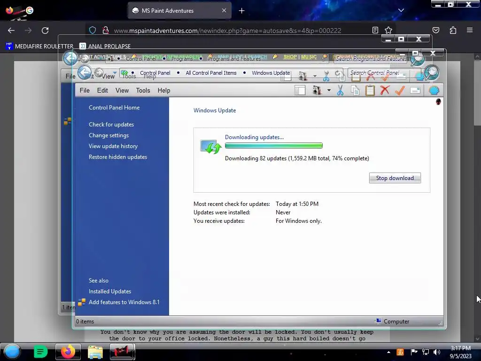Click Programs and Features breadcrumb in back window

(234, 59)
